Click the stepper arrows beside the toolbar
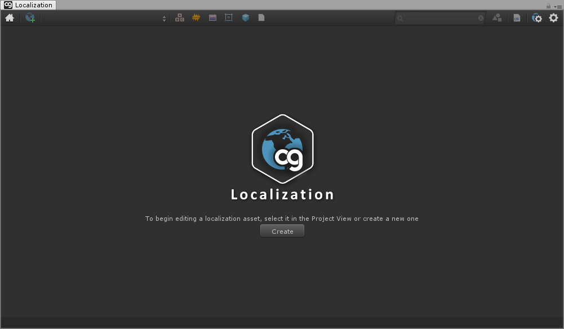 (x=164, y=17)
